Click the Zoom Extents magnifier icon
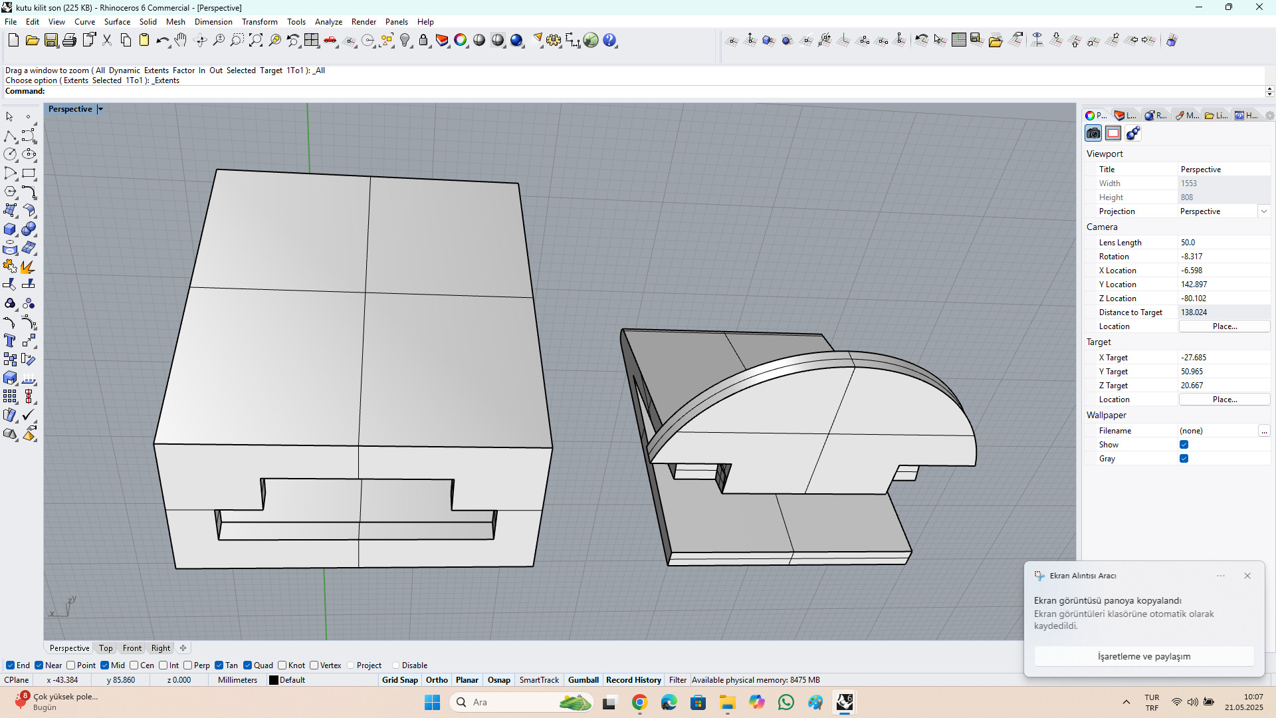Image resolution: width=1276 pixels, height=718 pixels. [x=256, y=41]
